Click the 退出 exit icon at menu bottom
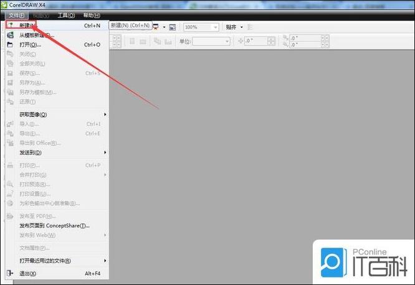This screenshot has height=285, width=415. [x=10, y=273]
